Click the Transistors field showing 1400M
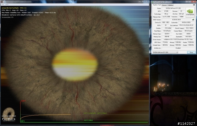Viewport: 197px width, 126px height. (x=181, y=17)
